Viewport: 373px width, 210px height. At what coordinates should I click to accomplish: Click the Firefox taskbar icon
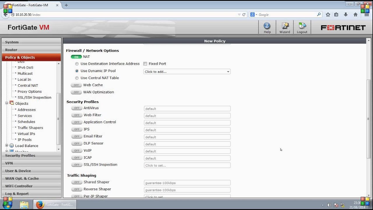(40, 205)
